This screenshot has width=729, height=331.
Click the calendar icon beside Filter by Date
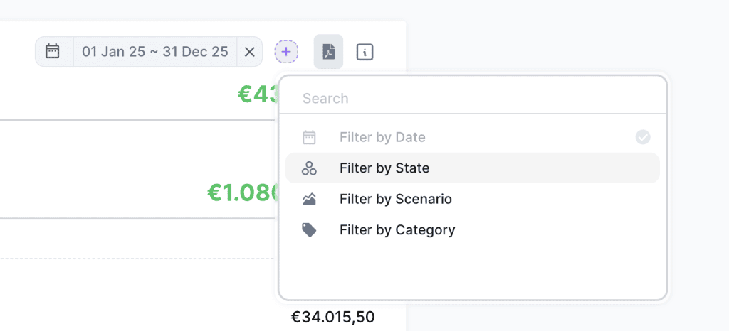click(309, 137)
